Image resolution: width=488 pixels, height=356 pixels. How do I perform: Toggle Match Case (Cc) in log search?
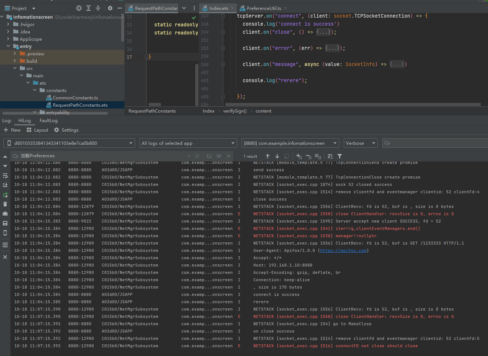coord(209,156)
